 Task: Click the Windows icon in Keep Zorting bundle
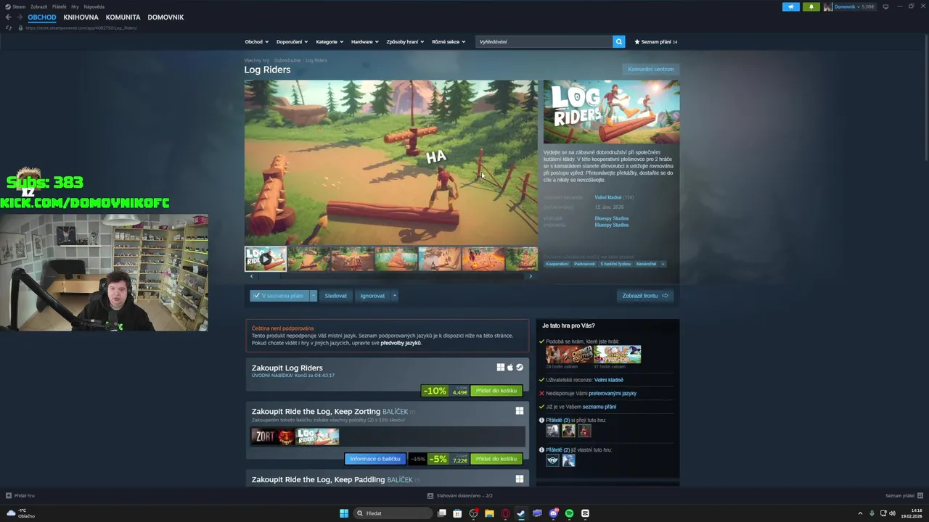tap(519, 411)
